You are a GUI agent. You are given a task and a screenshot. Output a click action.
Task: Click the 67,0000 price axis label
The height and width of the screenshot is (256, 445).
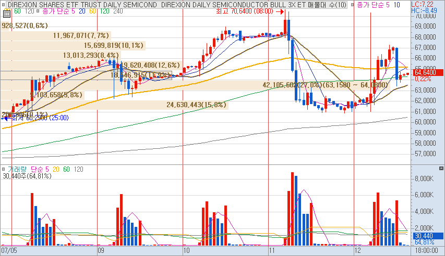[x=425, y=47]
